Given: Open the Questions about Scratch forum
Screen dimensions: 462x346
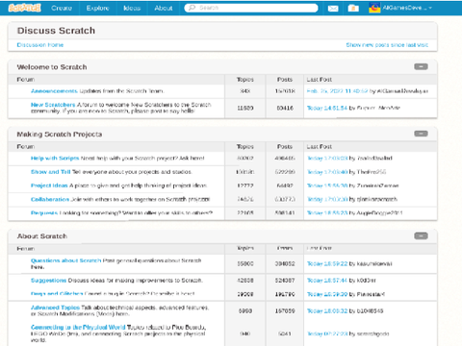Looking at the screenshot, I should pyautogui.click(x=65, y=260).
